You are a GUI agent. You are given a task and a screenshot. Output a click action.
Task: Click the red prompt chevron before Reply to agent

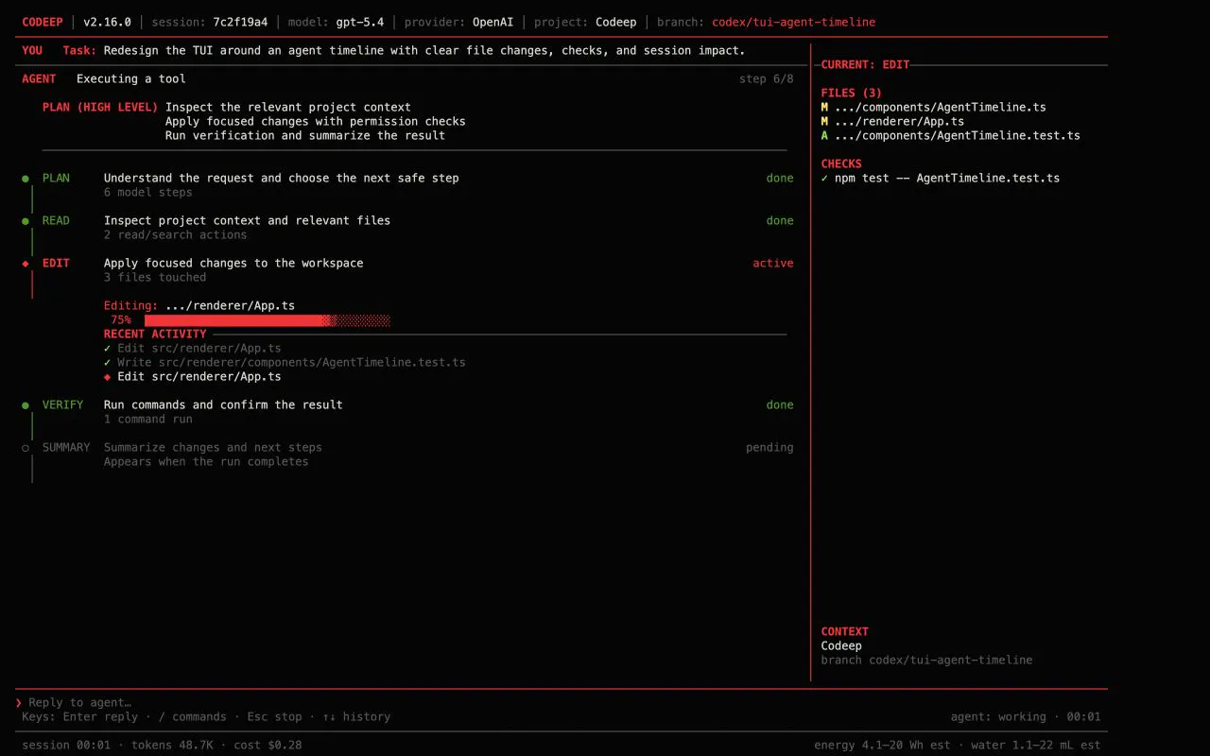coord(18,703)
